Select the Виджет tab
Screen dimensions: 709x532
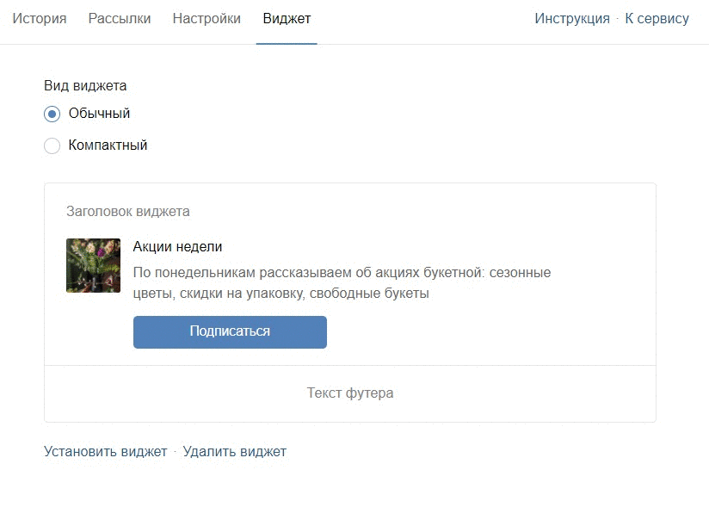coord(287,19)
